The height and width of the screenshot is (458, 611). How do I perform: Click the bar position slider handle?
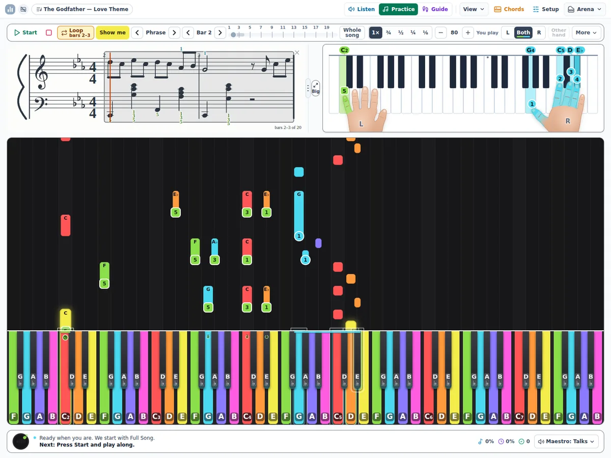233,35
